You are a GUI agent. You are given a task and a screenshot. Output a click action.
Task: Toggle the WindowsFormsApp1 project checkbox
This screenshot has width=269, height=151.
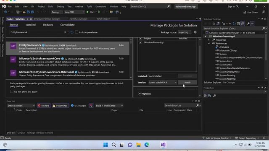(140, 42)
